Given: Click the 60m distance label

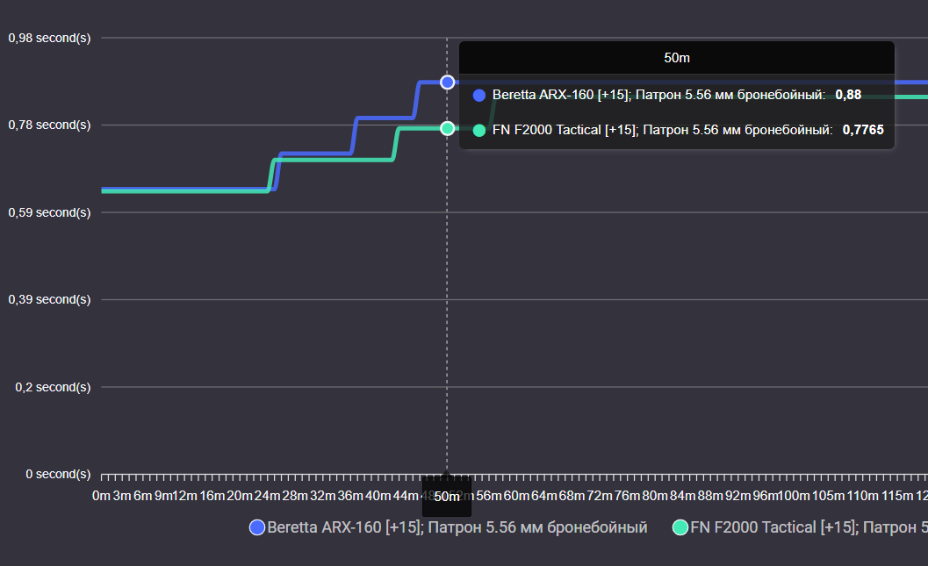Looking at the screenshot, I should click(516, 496).
